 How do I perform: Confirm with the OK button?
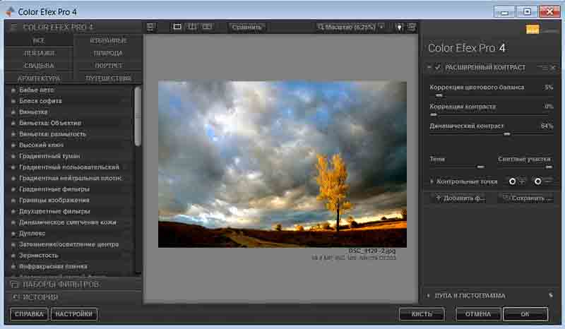pyautogui.click(x=525, y=314)
